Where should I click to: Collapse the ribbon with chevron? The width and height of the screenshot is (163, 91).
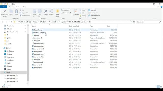click(159, 7)
